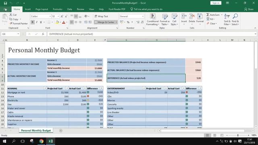Save the workbook using the save icon
Viewport: 258px width, 145px height.
5,3
